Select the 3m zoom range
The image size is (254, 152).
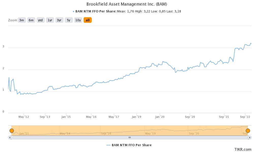22,20
